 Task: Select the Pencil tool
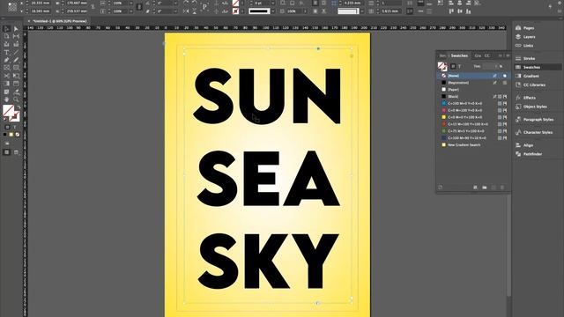click(16, 60)
